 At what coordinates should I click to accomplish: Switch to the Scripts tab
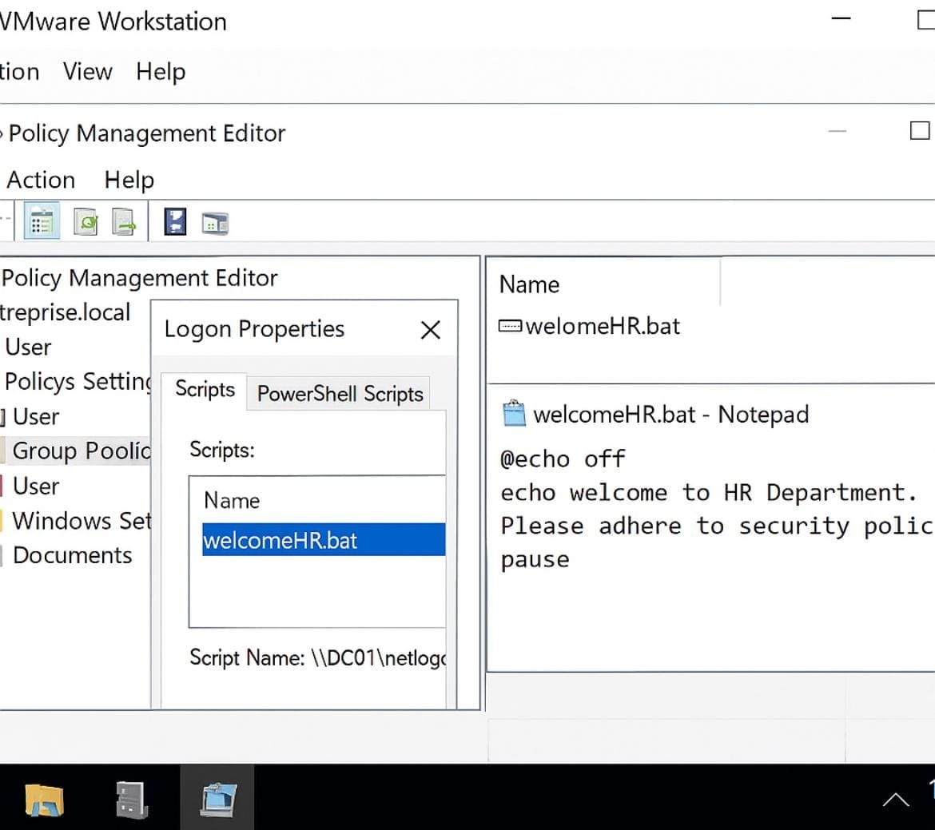coord(205,390)
